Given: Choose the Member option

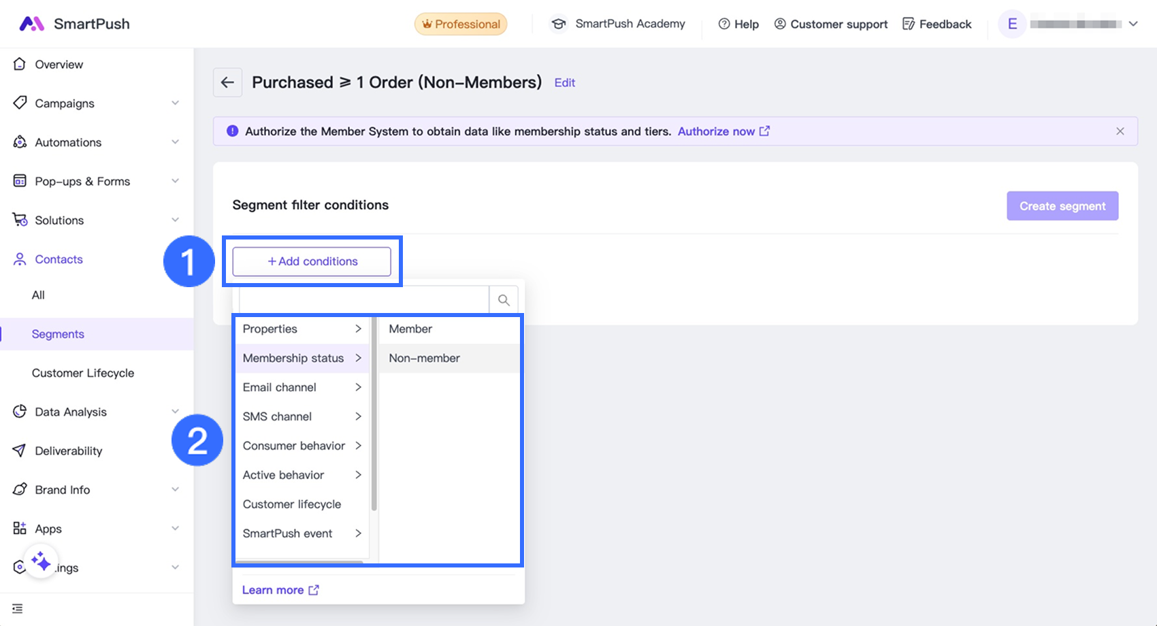Looking at the screenshot, I should pos(410,329).
